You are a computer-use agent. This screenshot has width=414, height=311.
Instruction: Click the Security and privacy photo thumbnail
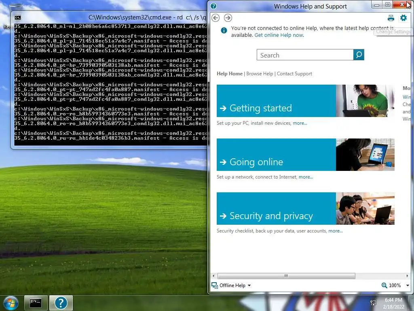[x=365, y=209]
